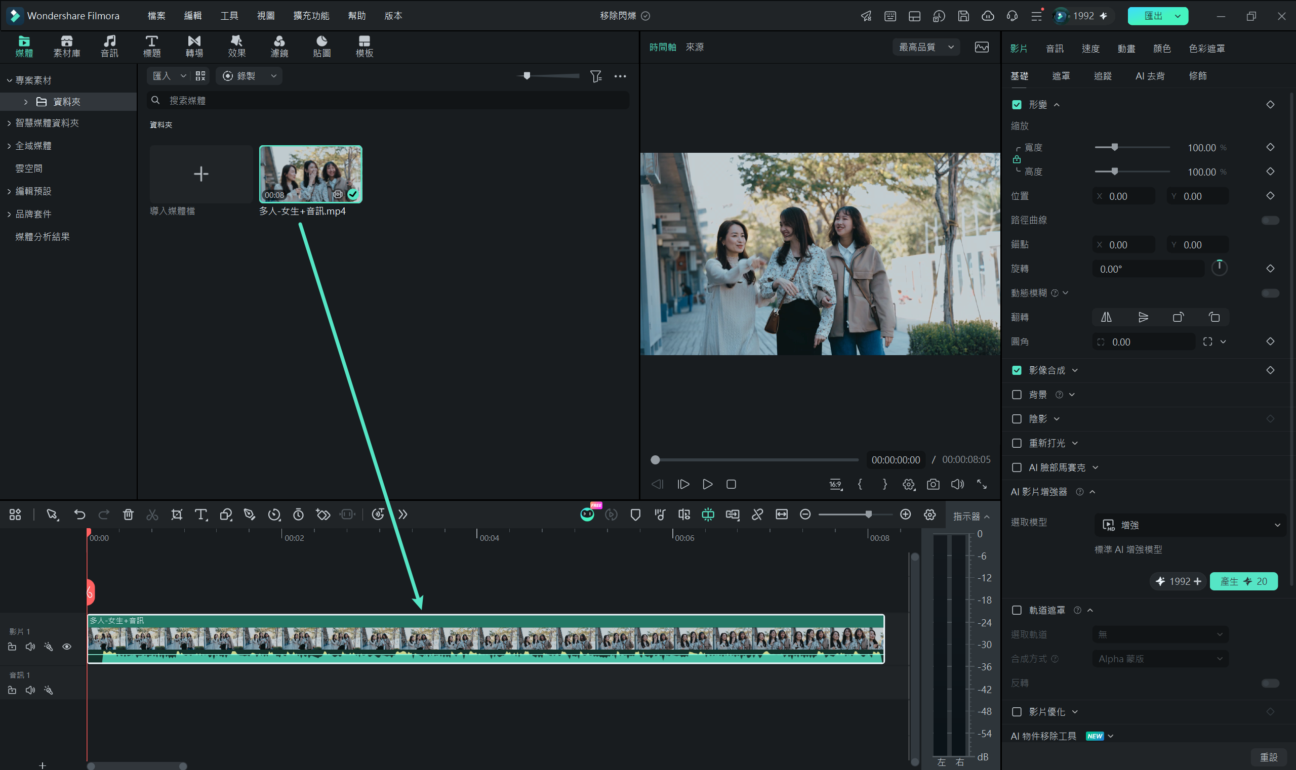Click the 產生 20 generate button
The height and width of the screenshot is (770, 1296).
pyautogui.click(x=1243, y=581)
